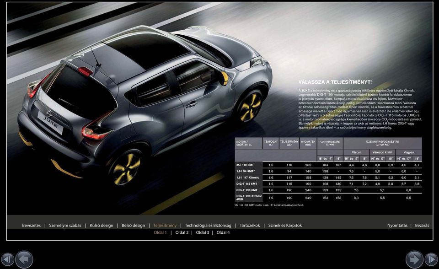
Task: Jump to the first page arrow icon
Action: [7, 259]
